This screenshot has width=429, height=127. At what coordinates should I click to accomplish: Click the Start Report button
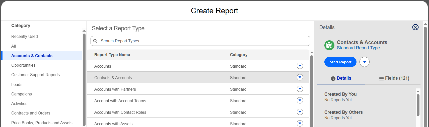point(340,62)
